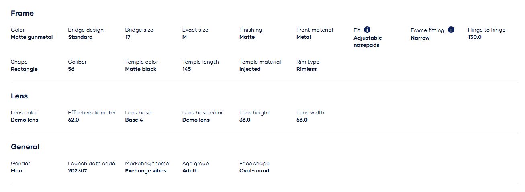
Task: Select the Matte gunmetal color value
Action: click(x=32, y=37)
